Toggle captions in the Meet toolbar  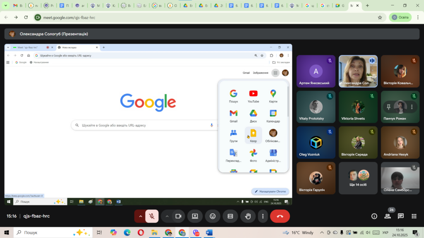[x=230, y=216]
